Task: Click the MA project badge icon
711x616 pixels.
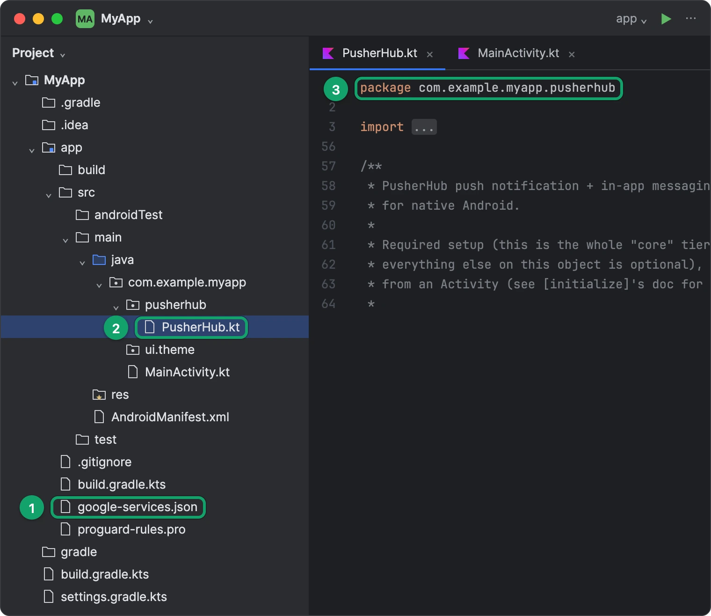Action: pyautogui.click(x=85, y=19)
